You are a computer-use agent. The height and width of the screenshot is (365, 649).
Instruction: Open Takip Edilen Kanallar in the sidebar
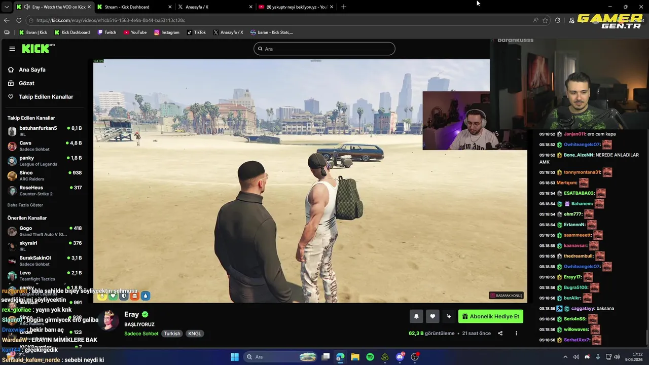pos(46,97)
